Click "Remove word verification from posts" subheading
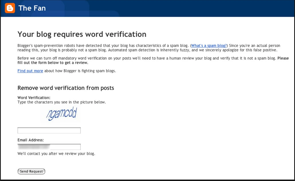295x181 pixels. tap(66, 88)
